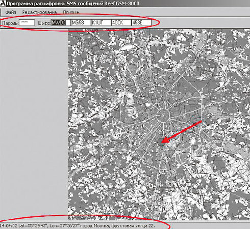The height and width of the screenshot is (229, 250).
Task: Open the Помощь menu
Action: pyautogui.click(x=71, y=12)
